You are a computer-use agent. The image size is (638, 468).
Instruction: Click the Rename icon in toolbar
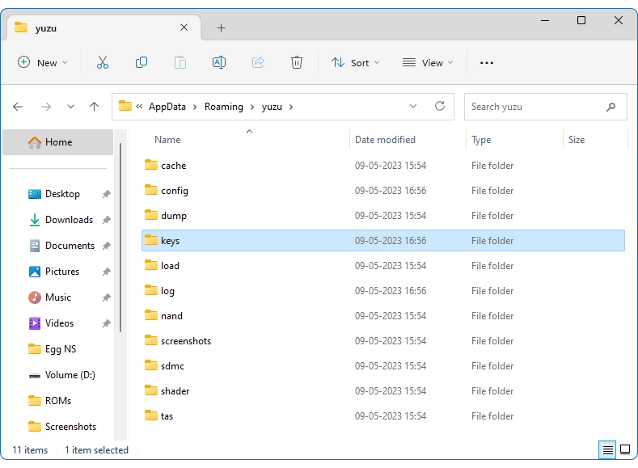point(219,62)
